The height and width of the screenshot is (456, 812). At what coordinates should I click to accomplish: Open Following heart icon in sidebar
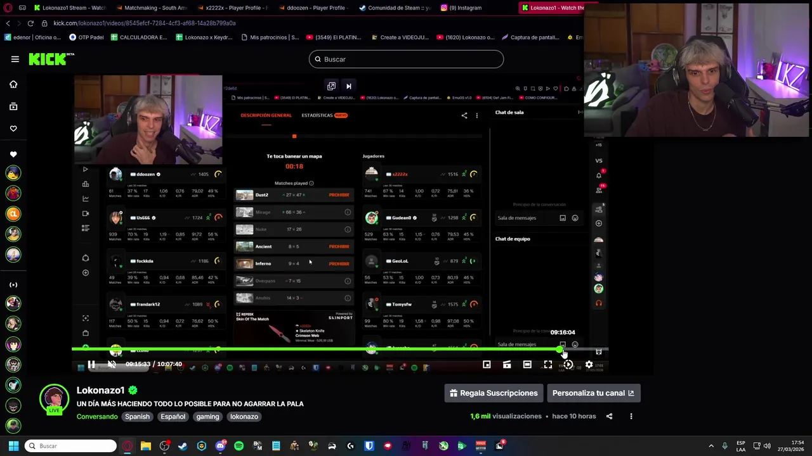tap(13, 129)
